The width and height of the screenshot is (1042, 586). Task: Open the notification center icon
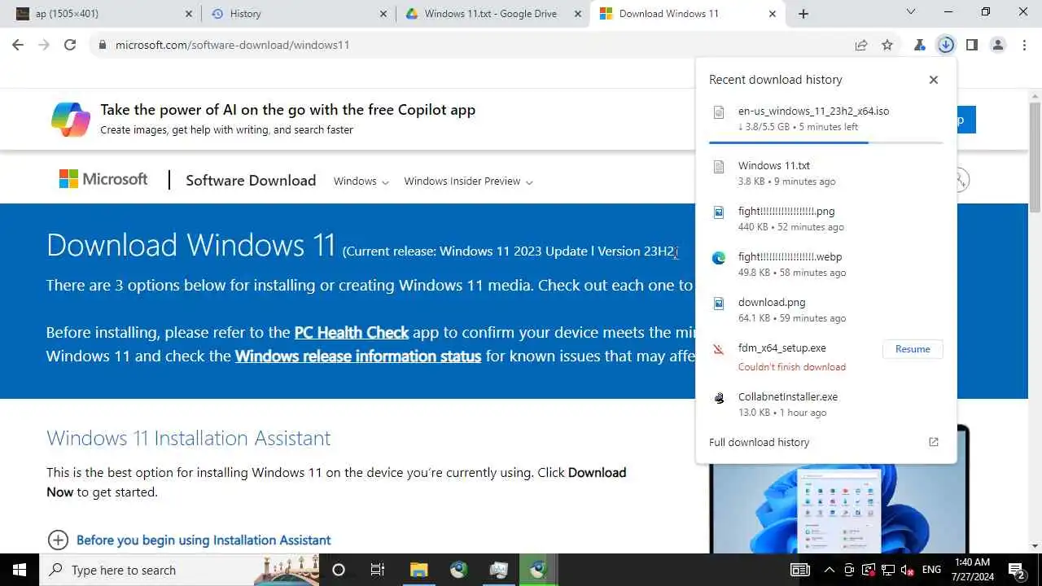coord(1015,570)
